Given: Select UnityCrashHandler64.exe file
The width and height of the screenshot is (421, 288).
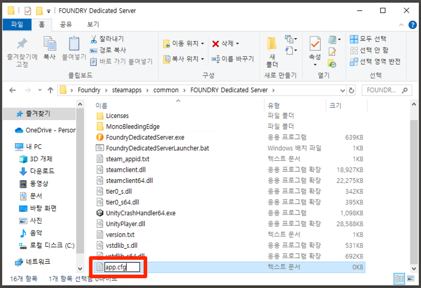Looking at the screenshot, I should 141,213.
